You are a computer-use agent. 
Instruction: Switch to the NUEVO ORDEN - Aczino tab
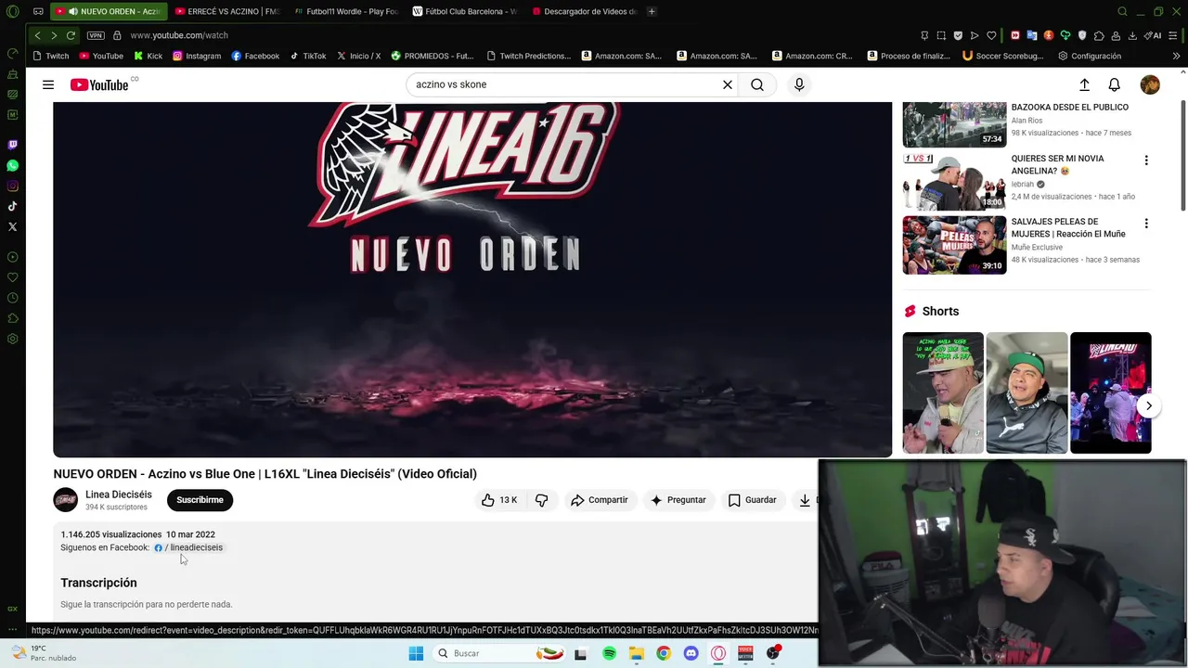[109, 11]
